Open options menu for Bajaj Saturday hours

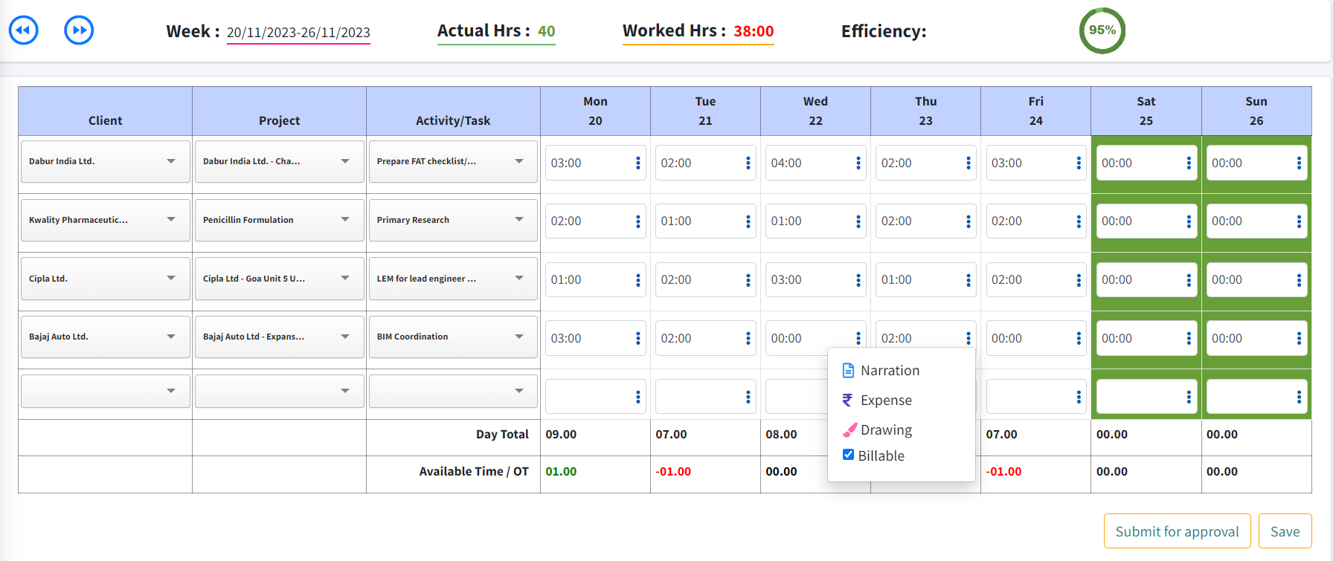click(1189, 338)
